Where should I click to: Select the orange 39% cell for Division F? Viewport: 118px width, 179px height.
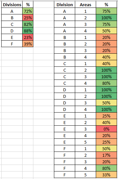pyautogui.click(x=28, y=44)
